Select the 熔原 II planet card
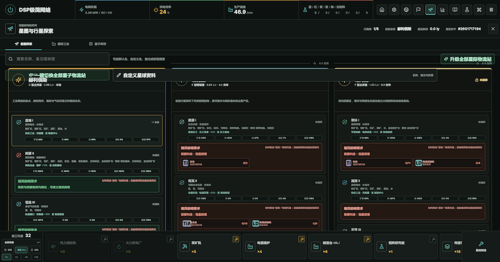Viewport: 500px width, 262px height. [x=86, y=172]
